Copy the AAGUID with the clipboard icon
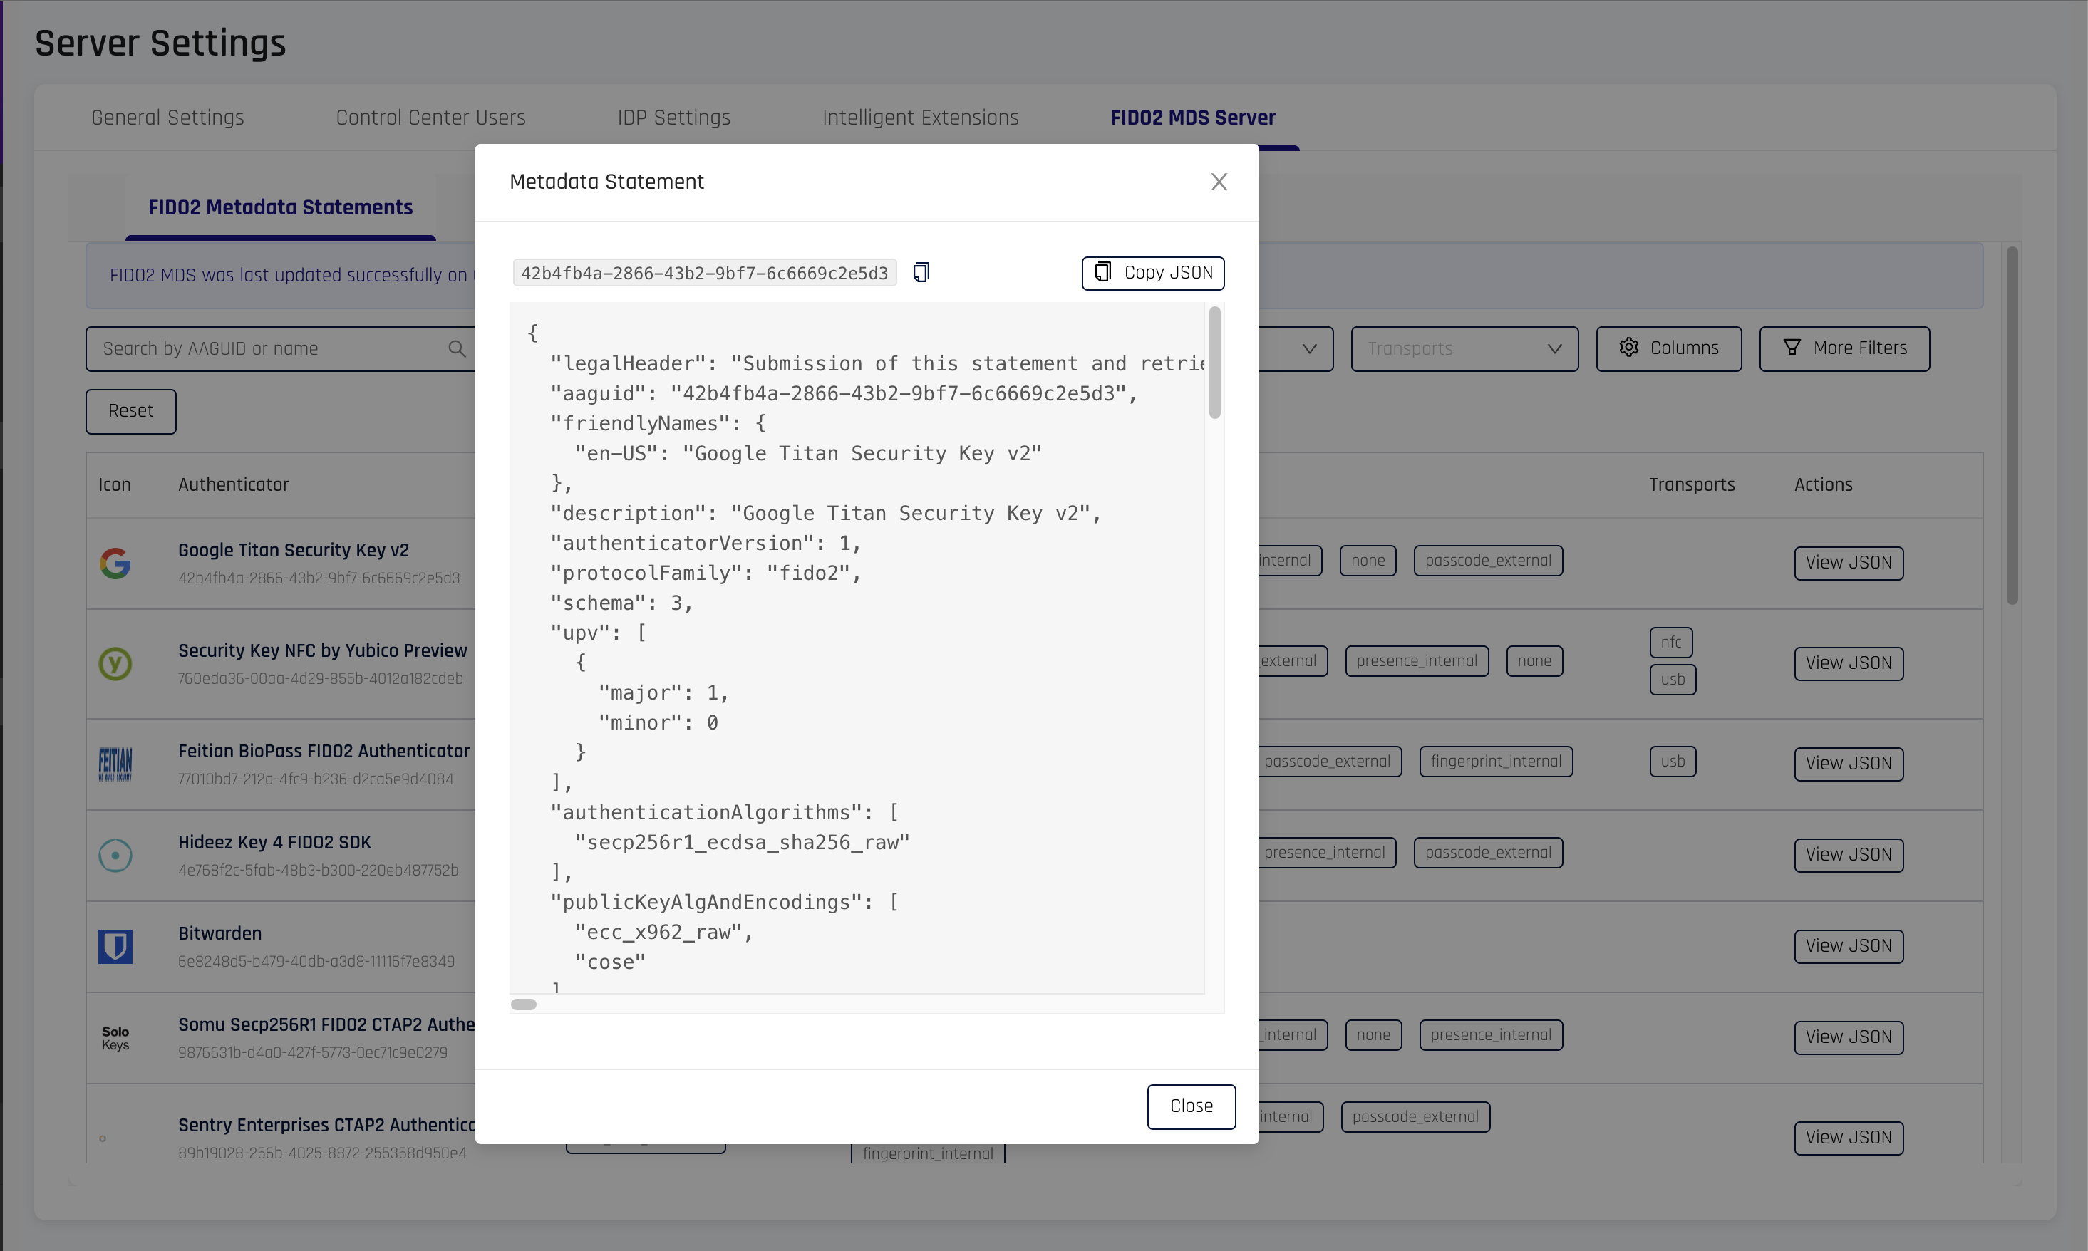The width and height of the screenshot is (2088, 1251). [x=921, y=272]
